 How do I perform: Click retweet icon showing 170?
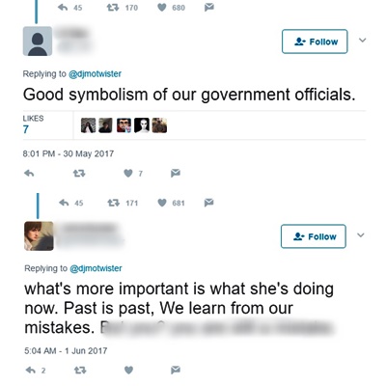click(113, 7)
